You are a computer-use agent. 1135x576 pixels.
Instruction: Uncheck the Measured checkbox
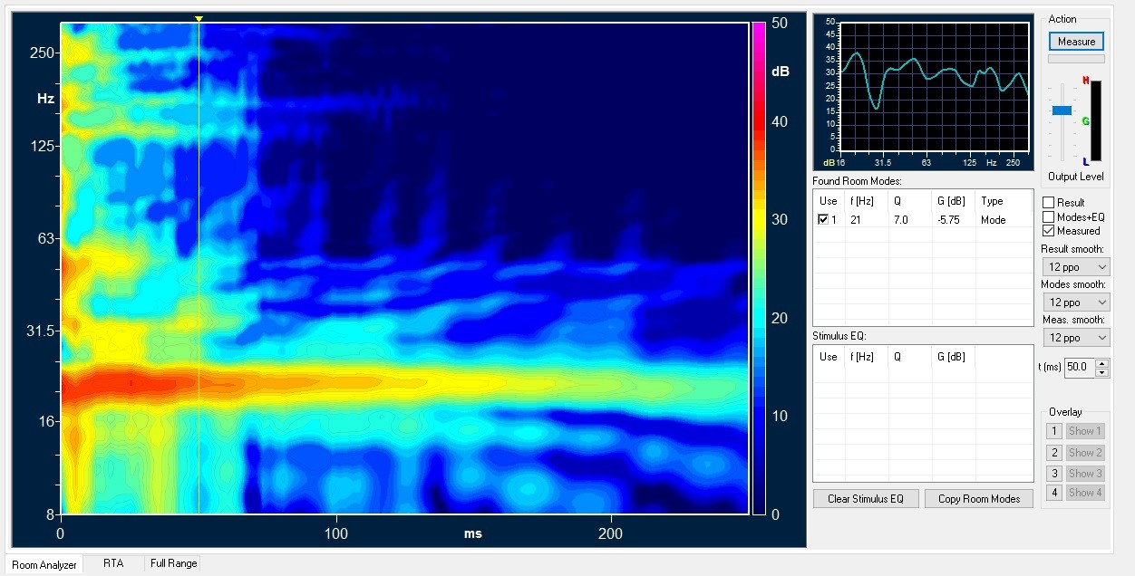pyautogui.click(x=1049, y=231)
